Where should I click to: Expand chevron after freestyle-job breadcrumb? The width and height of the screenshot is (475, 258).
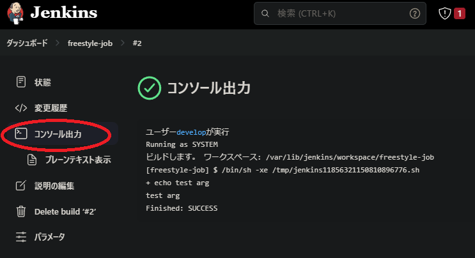(123, 43)
